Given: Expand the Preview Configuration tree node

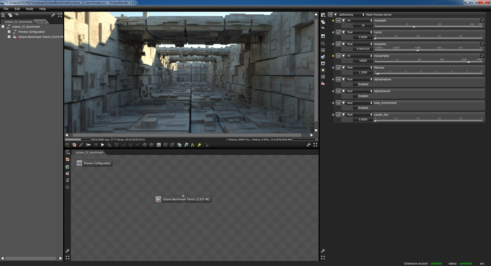Looking at the screenshot, I should pos(9,32).
